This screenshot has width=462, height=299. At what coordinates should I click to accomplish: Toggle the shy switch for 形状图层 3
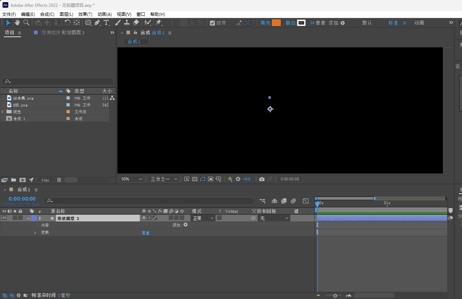click(x=144, y=218)
